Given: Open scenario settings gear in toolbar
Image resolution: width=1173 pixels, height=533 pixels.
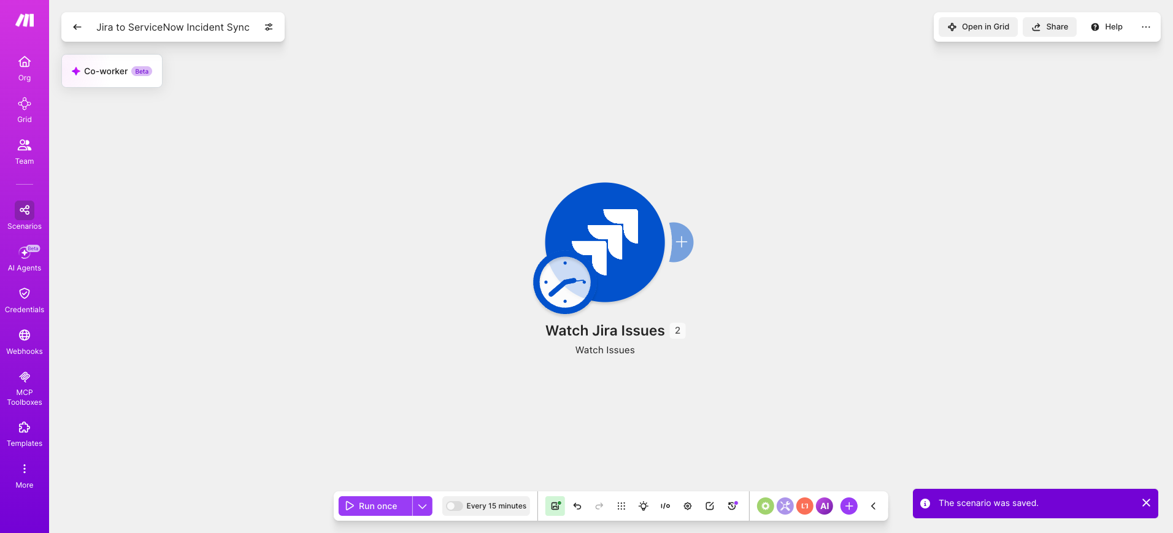Looking at the screenshot, I should pyautogui.click(x=688, y=506).
